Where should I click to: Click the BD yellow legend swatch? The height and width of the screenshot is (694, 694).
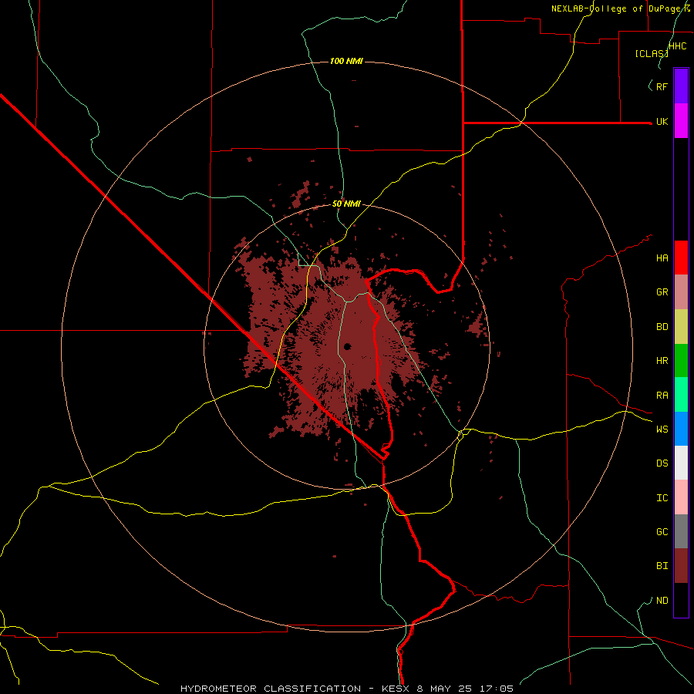point(681,327)
